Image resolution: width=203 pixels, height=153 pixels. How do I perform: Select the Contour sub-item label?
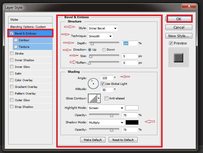(x=24, y=40)
